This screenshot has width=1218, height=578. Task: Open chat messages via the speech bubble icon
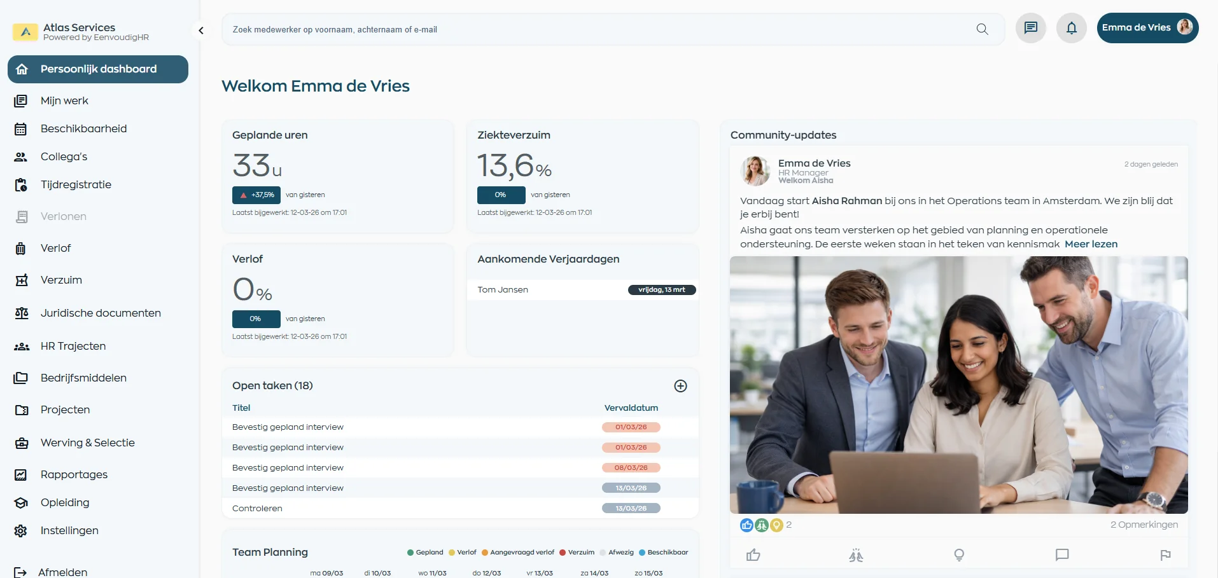pyautogui.click(x=1030, y=28)
